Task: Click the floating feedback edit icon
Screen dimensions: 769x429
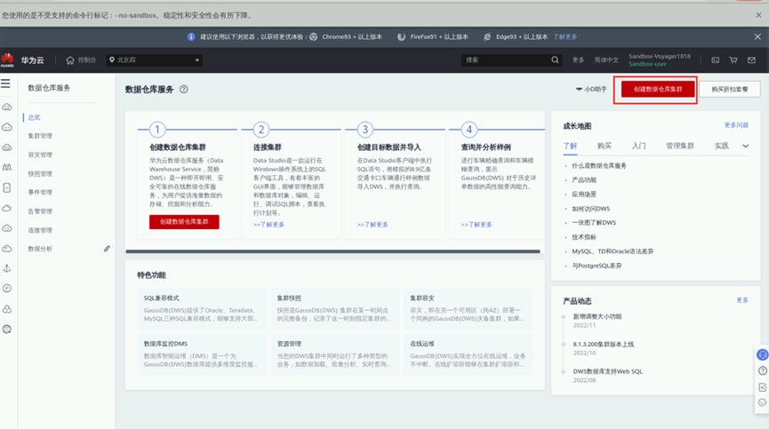Action: click(x=763, y=387)
